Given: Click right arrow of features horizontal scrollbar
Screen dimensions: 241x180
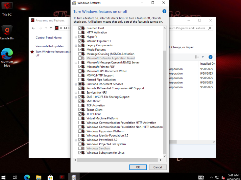Looking at the screenshot, I should (x=160, y=160).
